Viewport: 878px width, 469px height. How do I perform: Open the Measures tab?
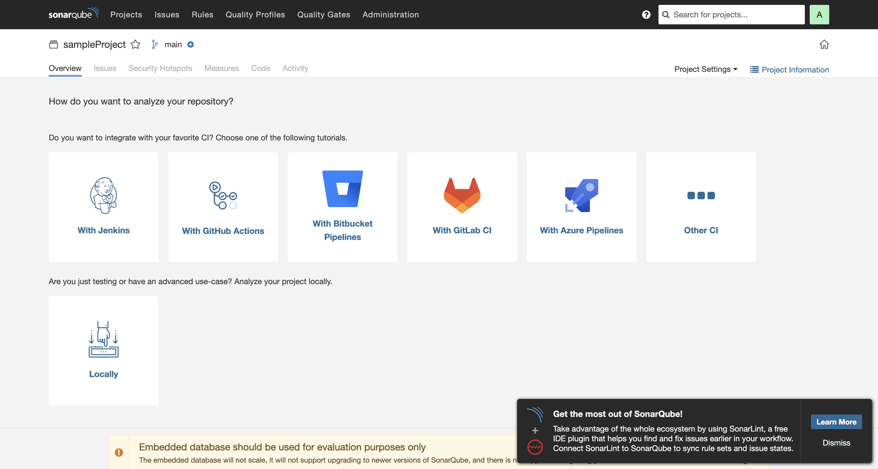click(222, 68)
